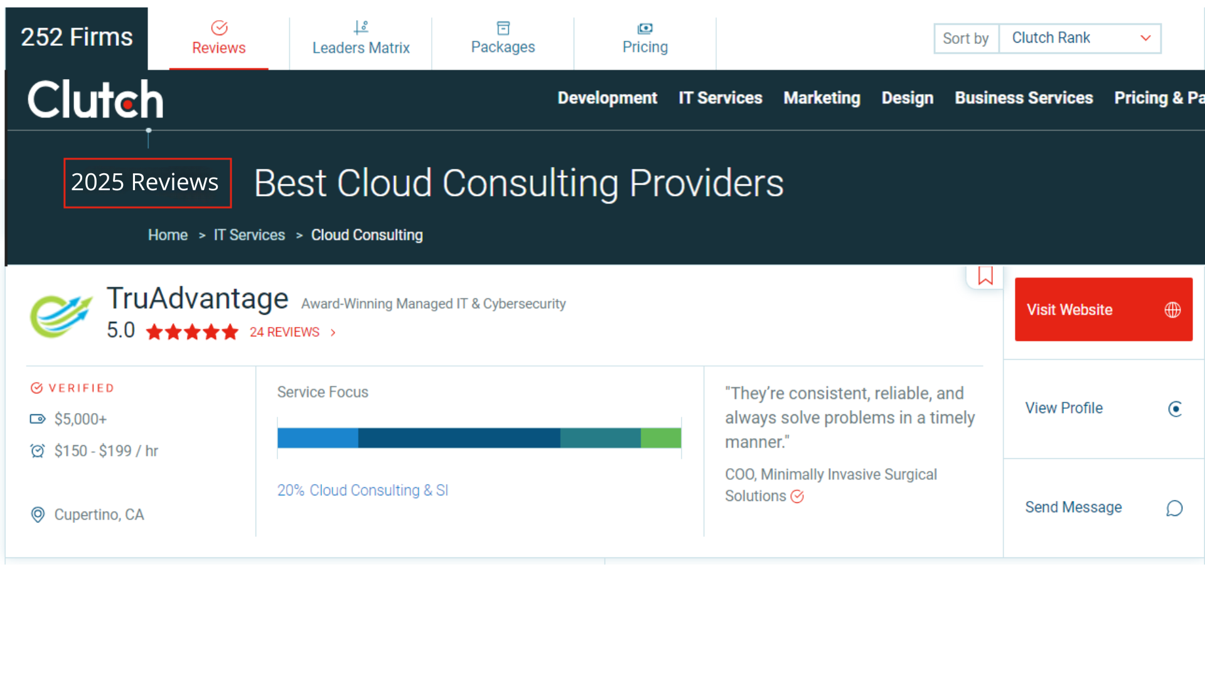Click the $5,000+ budget tag icon
The image size is (1205, 678).
(38, 419)
